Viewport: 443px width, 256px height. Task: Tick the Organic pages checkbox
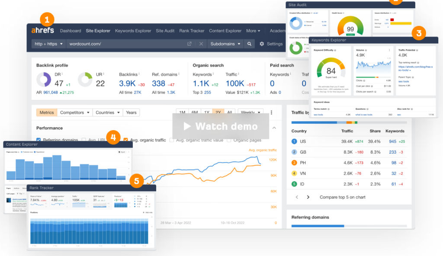229,140
